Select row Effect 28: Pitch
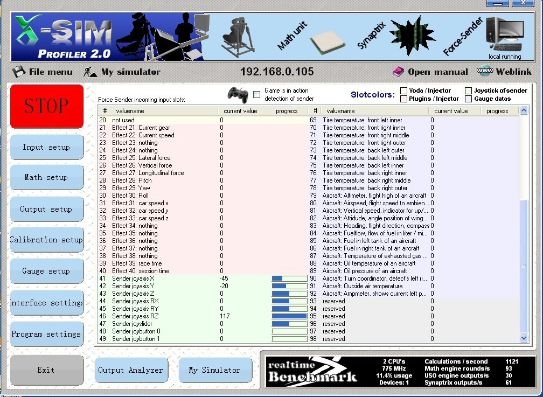 tap(203, 180)
